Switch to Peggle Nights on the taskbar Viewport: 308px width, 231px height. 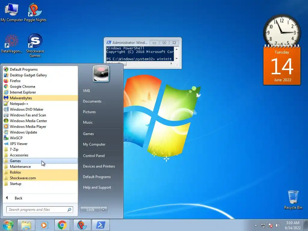pos(82,225)
